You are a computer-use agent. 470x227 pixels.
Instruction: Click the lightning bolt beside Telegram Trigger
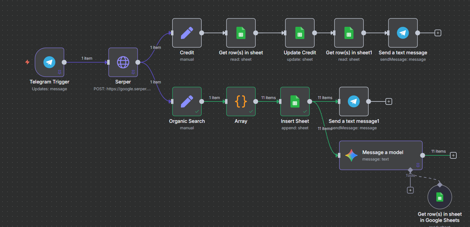pyautogui.click(x=27, y=62)
